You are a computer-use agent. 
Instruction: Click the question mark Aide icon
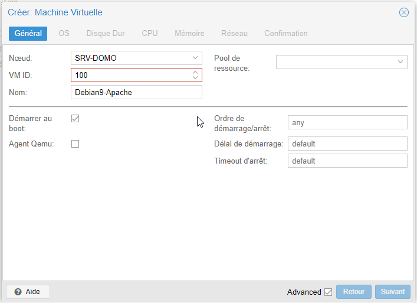pos(18,292)
